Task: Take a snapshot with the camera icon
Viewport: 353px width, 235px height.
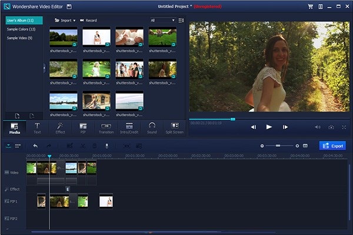Action: [331, 127]
